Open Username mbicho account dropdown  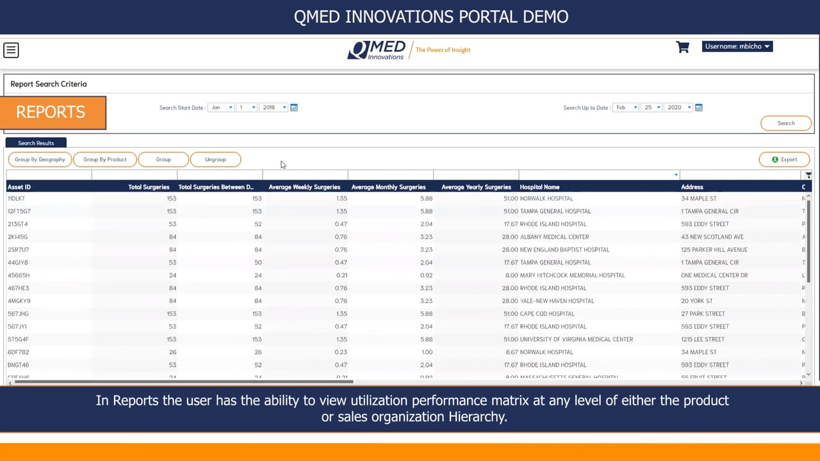click(x=737, y=46)
